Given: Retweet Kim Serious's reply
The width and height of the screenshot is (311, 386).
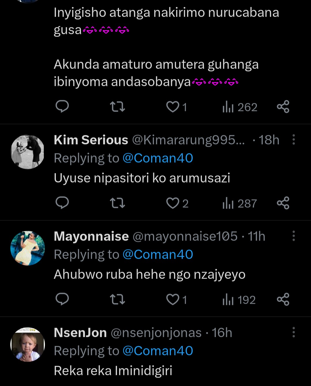Looking at the screenshot, I should point(117,203).
